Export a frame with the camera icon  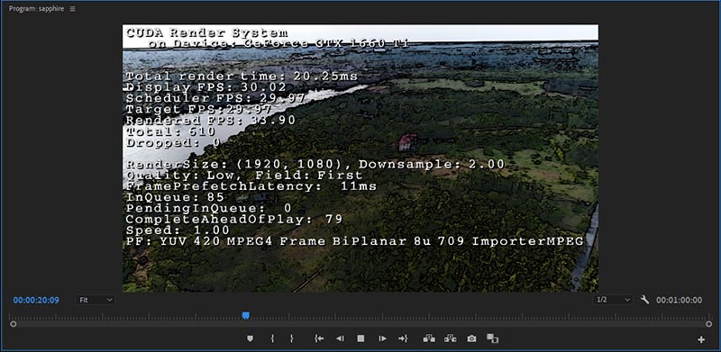pyautogui.click(x=471, y=338)
